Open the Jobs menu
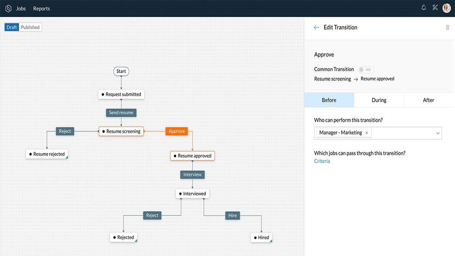Image resolution: width=455 pixels, height=256 pixels. [20, 8]
